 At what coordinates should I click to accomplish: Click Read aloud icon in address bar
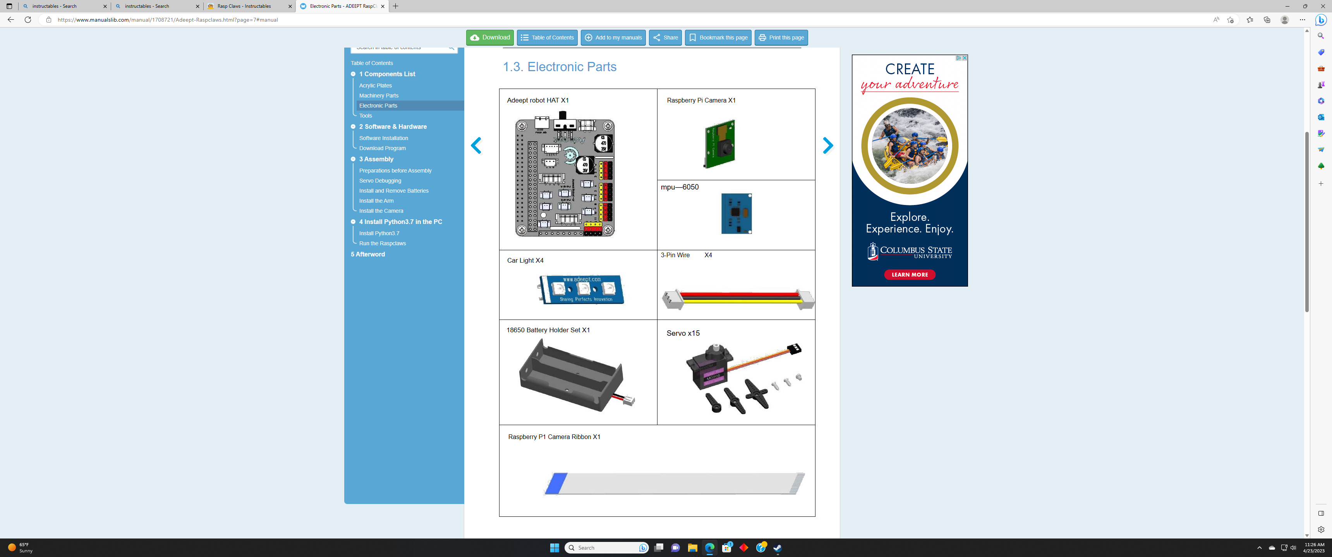pos(1216,20)
